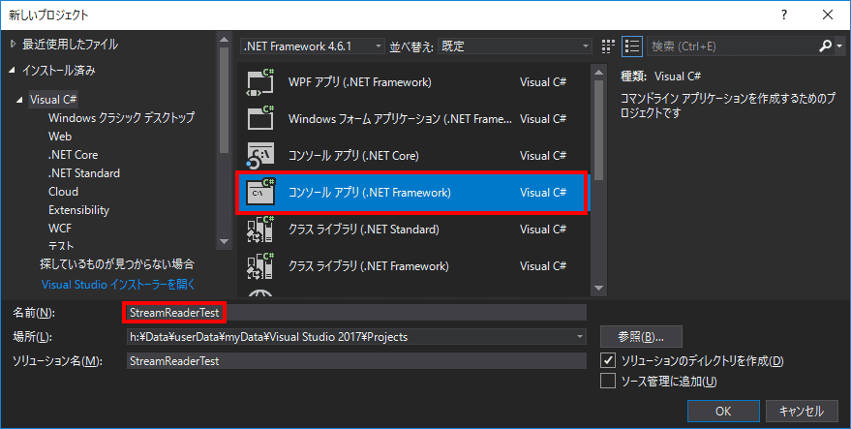Open the Visual Studio インストーラーを開く link

pos(118,285)
